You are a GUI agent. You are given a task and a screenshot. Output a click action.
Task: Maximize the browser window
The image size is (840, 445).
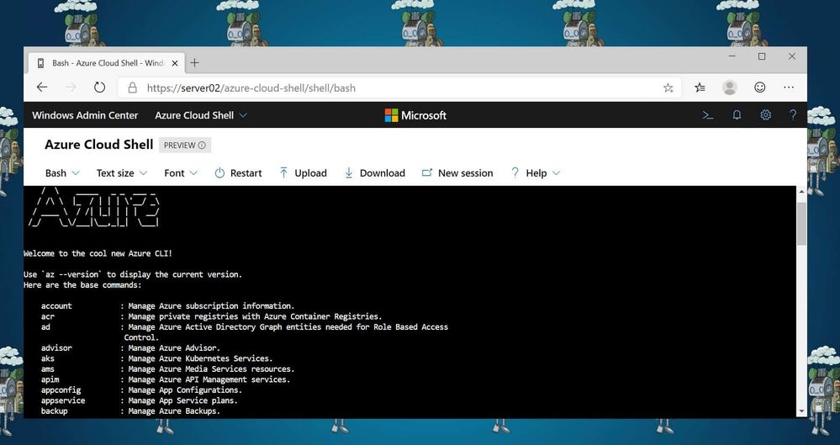coord(762,56)
